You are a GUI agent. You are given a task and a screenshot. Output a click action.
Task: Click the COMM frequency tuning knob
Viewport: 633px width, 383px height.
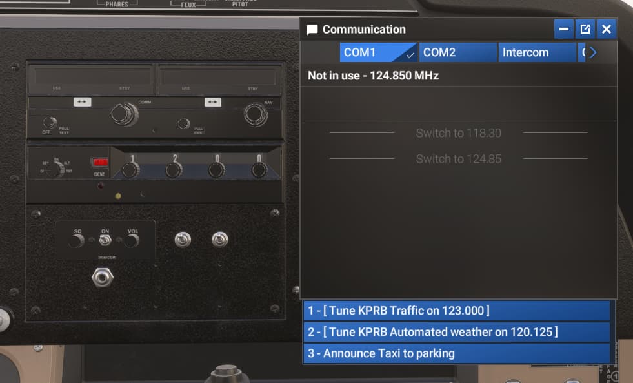124,114
